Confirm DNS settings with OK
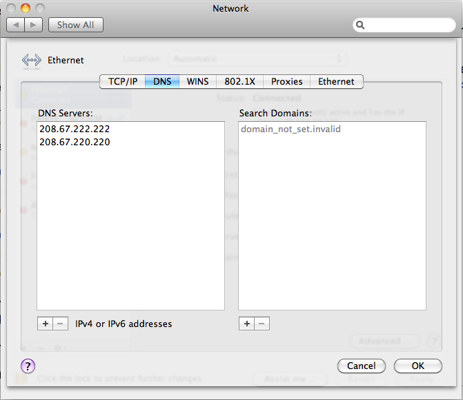463x400 pixels. (x=418, y=366)
